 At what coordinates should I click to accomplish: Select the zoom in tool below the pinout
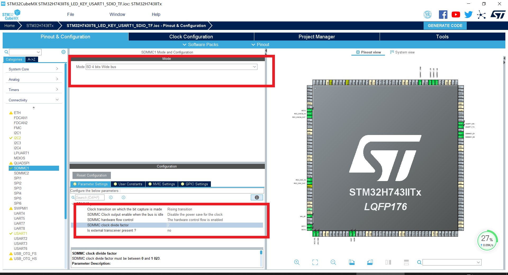[297, 262]
